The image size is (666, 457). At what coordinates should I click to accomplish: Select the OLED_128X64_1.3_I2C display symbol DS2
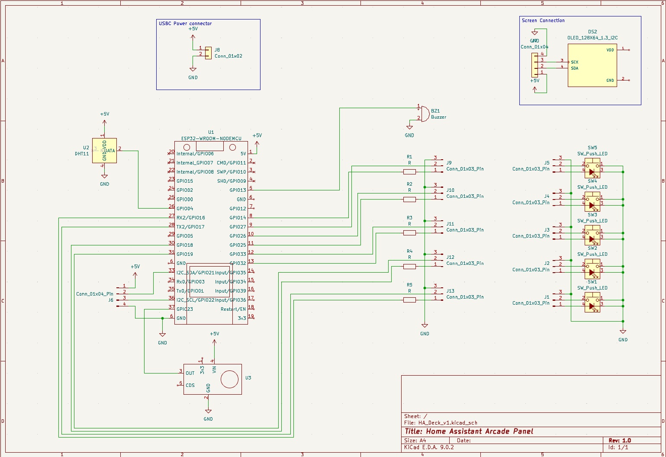point(592,65)
